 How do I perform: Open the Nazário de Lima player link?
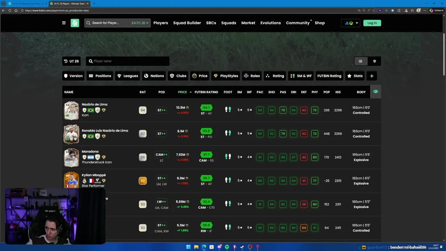(94, 104)
